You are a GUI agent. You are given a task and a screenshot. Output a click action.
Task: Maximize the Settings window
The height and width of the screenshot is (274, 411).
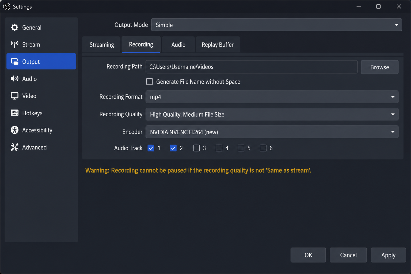coord(378,6)
